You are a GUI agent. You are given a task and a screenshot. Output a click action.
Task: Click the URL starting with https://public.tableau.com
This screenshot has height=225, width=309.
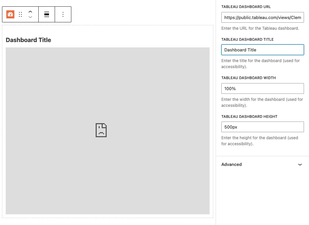click(262, 17)
